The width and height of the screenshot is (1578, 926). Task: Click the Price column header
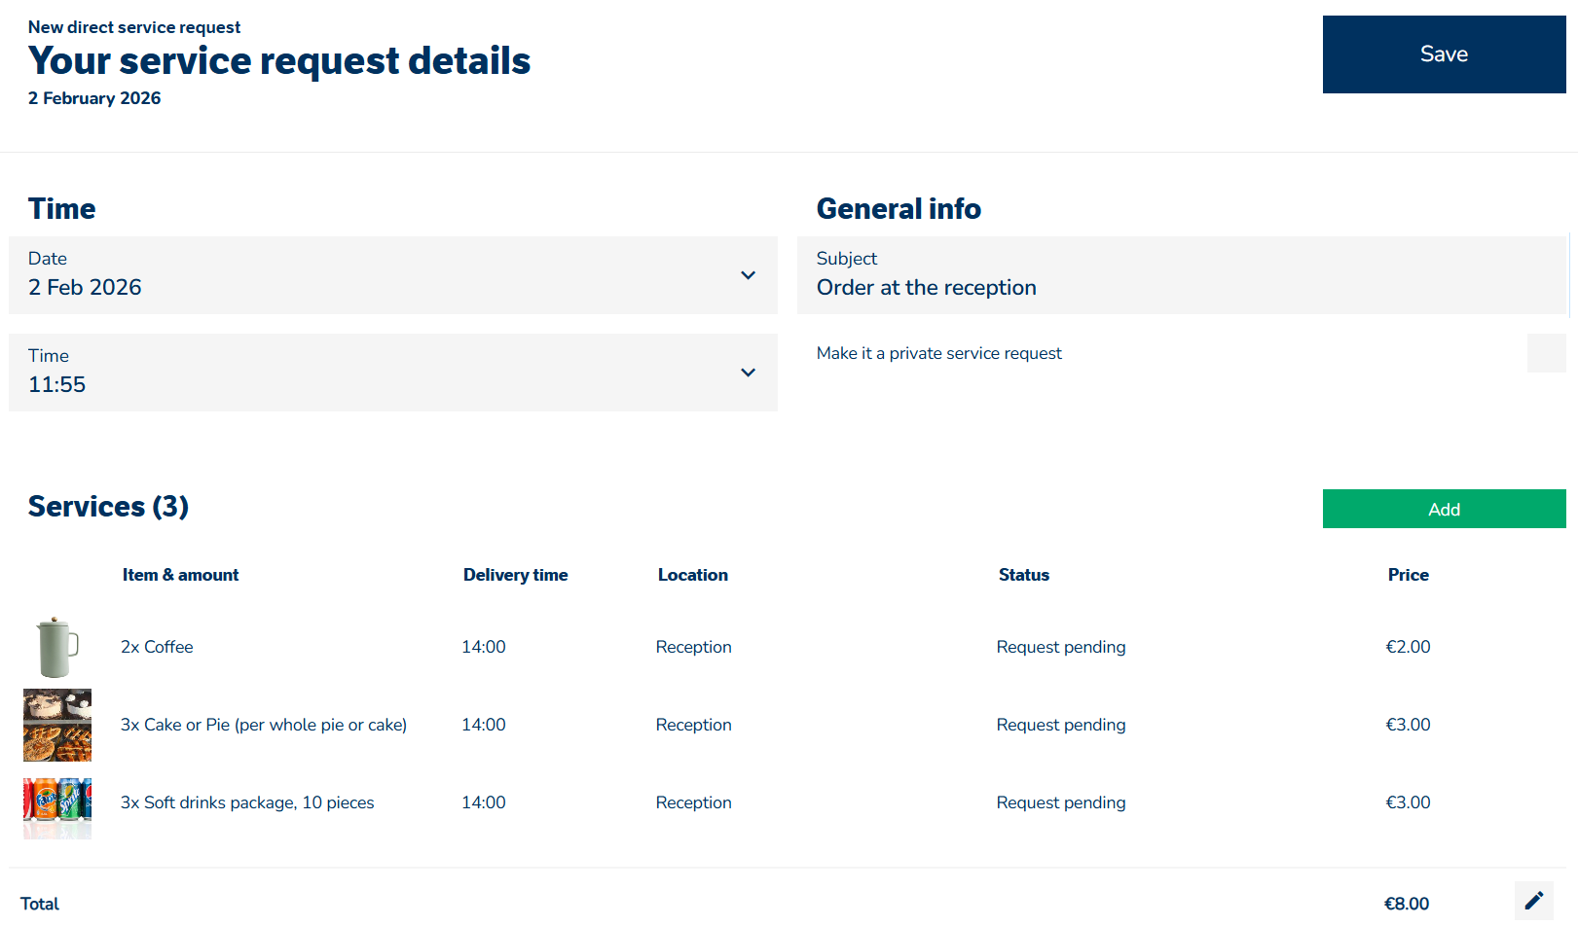point(1408,575)
